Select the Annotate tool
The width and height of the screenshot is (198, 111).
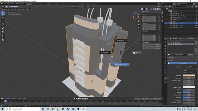(3, 36)
